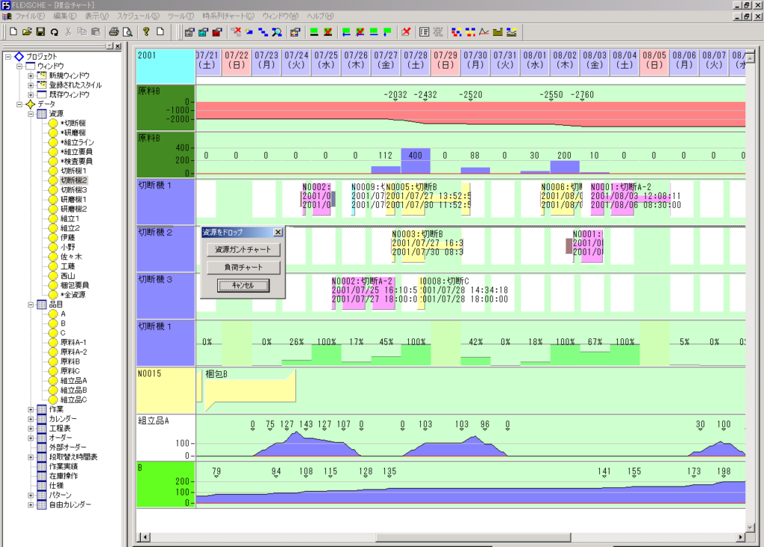Click the Cut scissors icon
Viewport: 764px width, 547px height.
coord(68,32)
